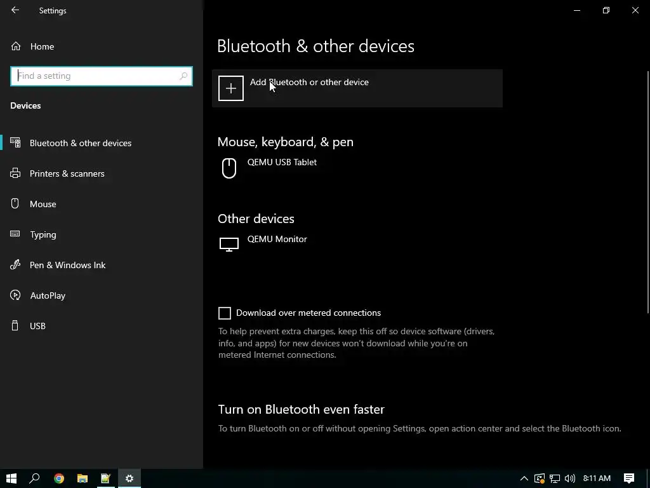Select Bluetooth & other devices in sidebar
650x488 pixels.
(x=102, y=143)
